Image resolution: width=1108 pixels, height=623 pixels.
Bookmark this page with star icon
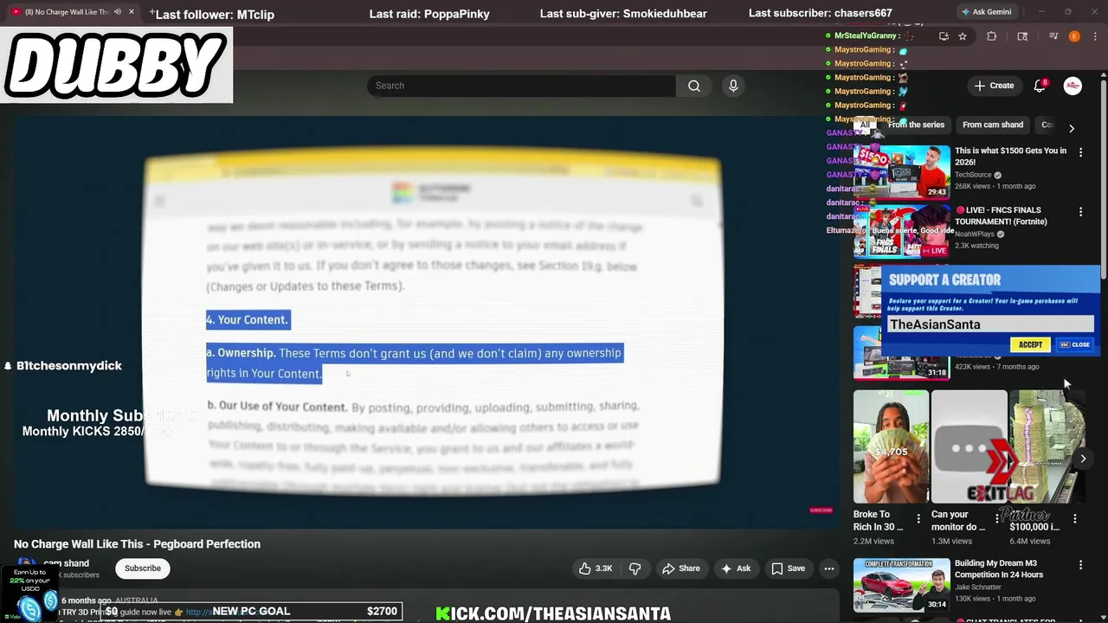(962, 36)
